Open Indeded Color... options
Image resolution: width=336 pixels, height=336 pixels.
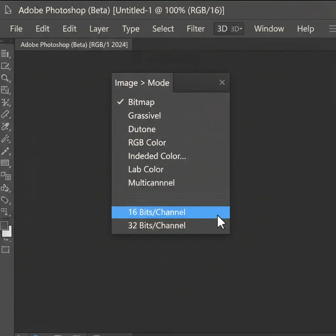click(x=157, y=156)
